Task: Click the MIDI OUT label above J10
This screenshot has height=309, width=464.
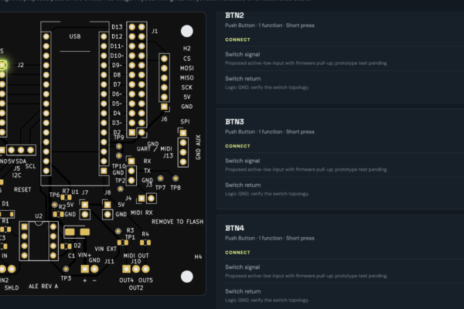Action: point(136,256)
